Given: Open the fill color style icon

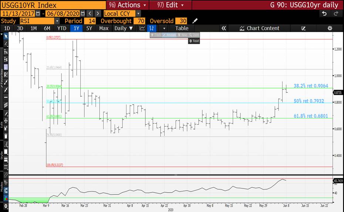Looking at the screenshot, I should point(6,152).
